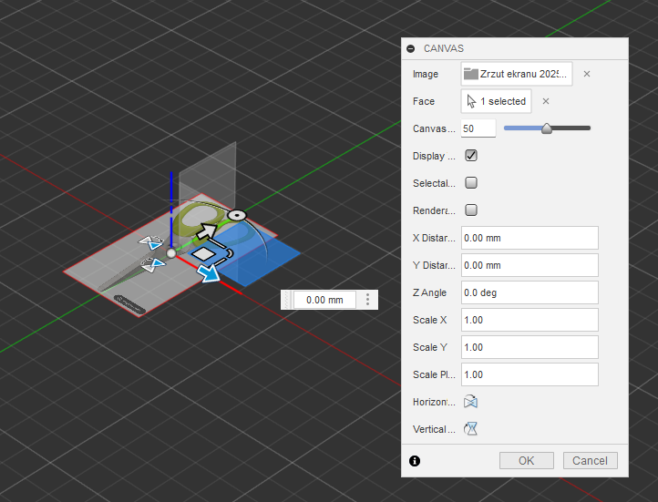Open the three-dot menu beside the floating input
This screenshot has height=502, width=658.
pyautogui.click(x=368, y=300)
